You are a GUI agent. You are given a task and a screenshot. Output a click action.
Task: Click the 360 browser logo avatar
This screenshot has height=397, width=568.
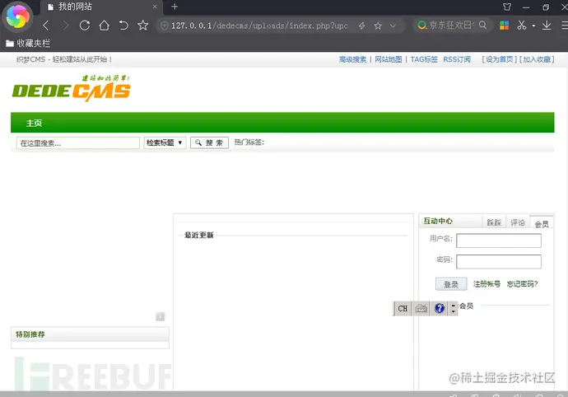(x=17, y=16)
